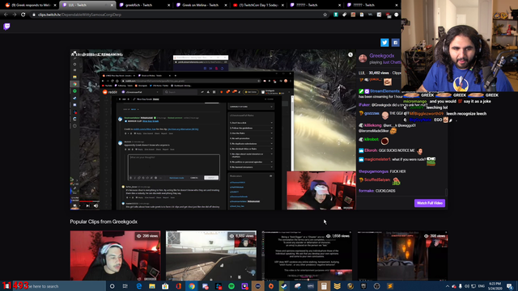This screenshot has height=291, width=518.
Task: Click the URL address bar
Action: [178, 15]
